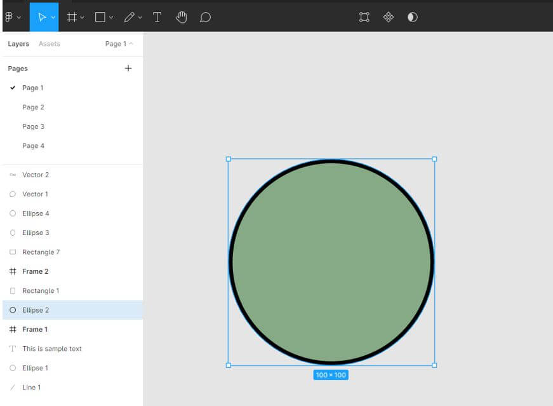553x406 pixels.
Task: Select the Comment tool
Action: [205, 17]
